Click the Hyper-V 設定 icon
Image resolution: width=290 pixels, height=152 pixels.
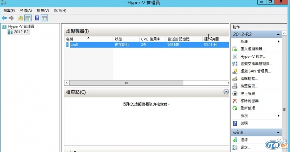tap(235, 57)
